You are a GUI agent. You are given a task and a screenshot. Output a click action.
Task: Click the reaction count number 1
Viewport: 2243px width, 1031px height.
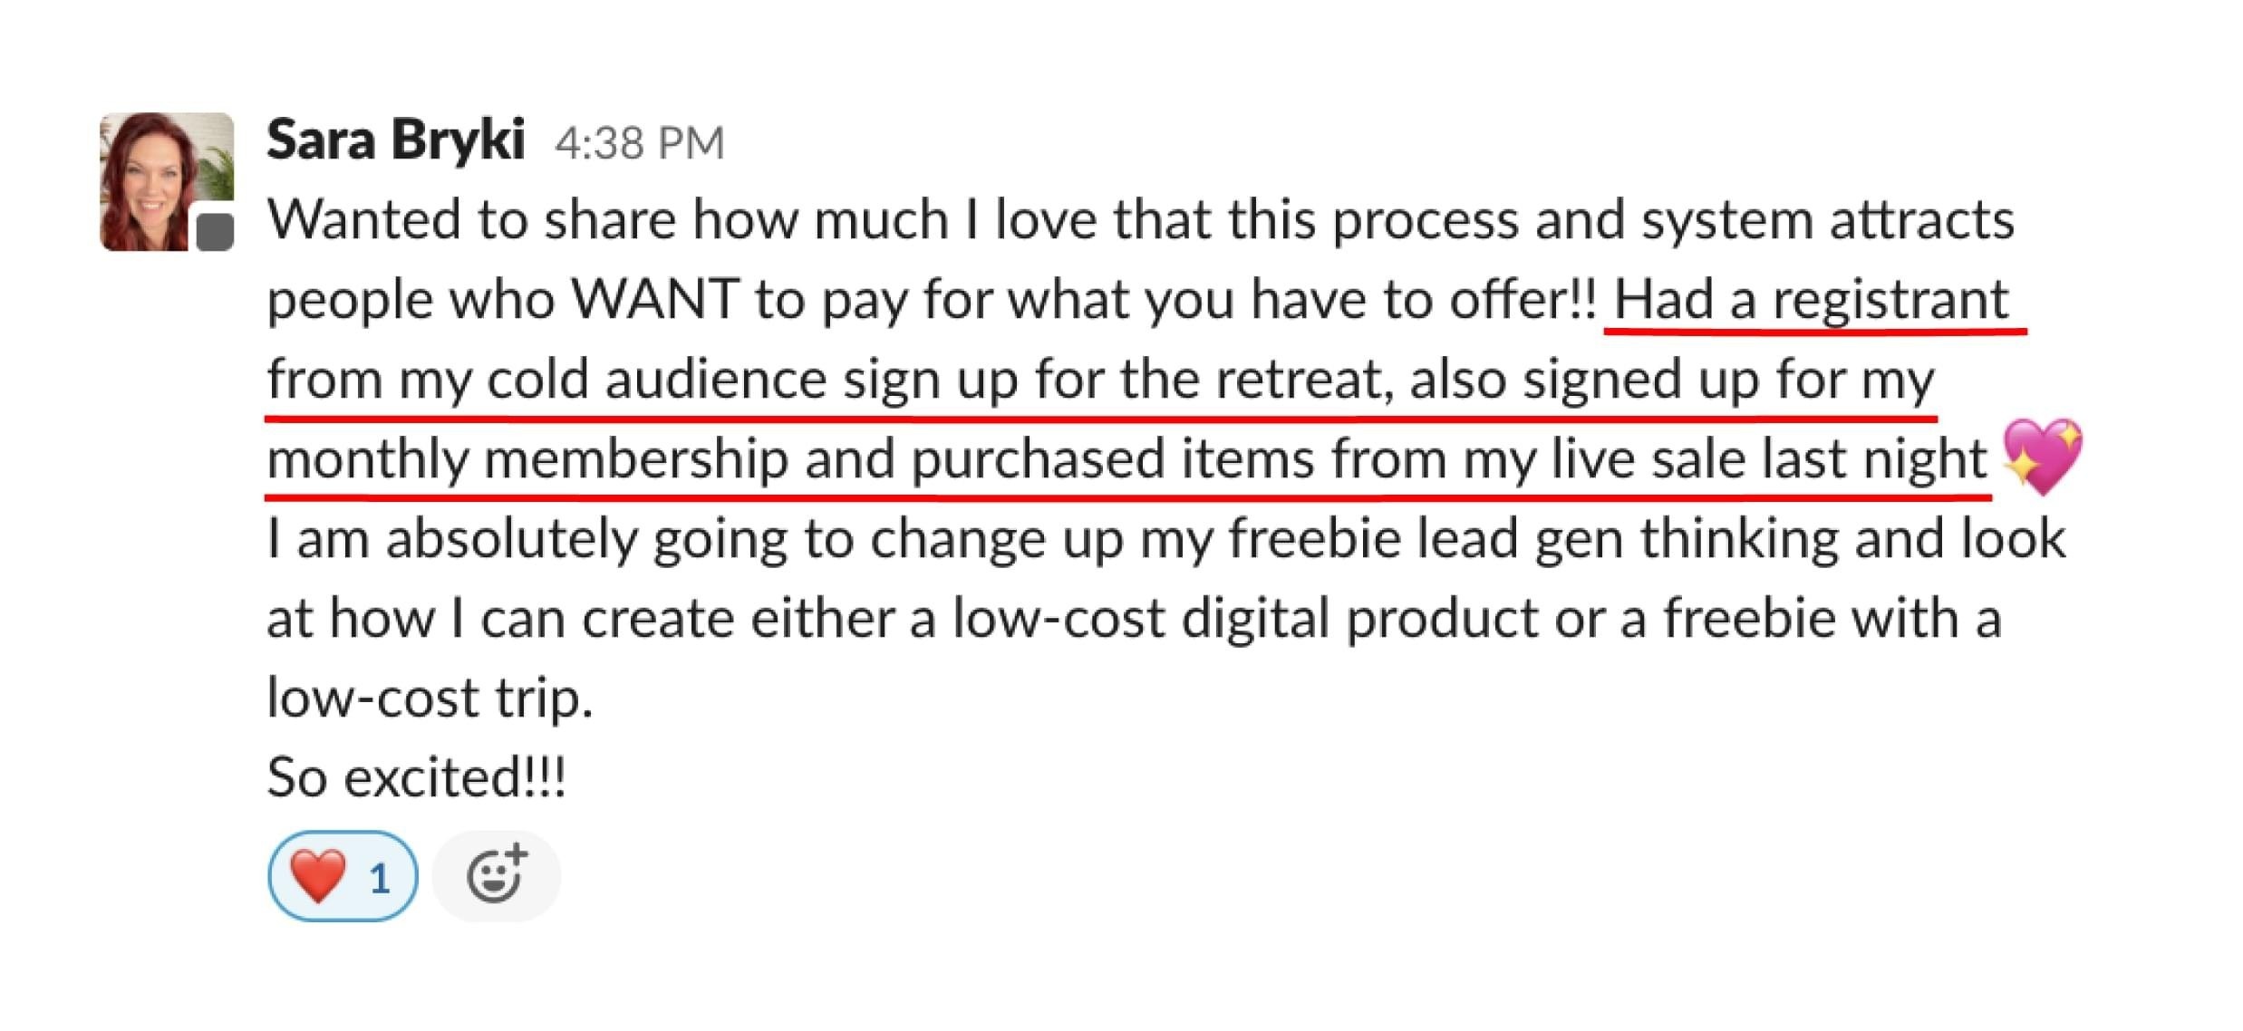point(380,879)
